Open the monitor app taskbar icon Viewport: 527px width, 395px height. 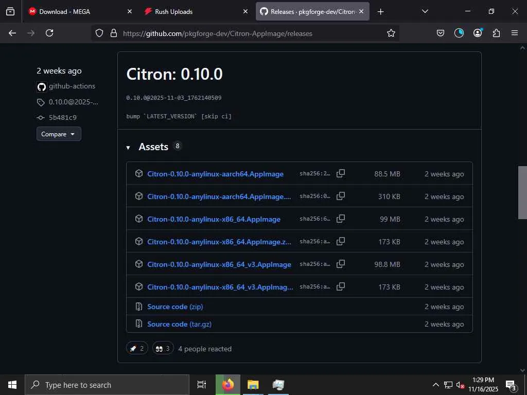pyautogui.click(x=278, y=385)
